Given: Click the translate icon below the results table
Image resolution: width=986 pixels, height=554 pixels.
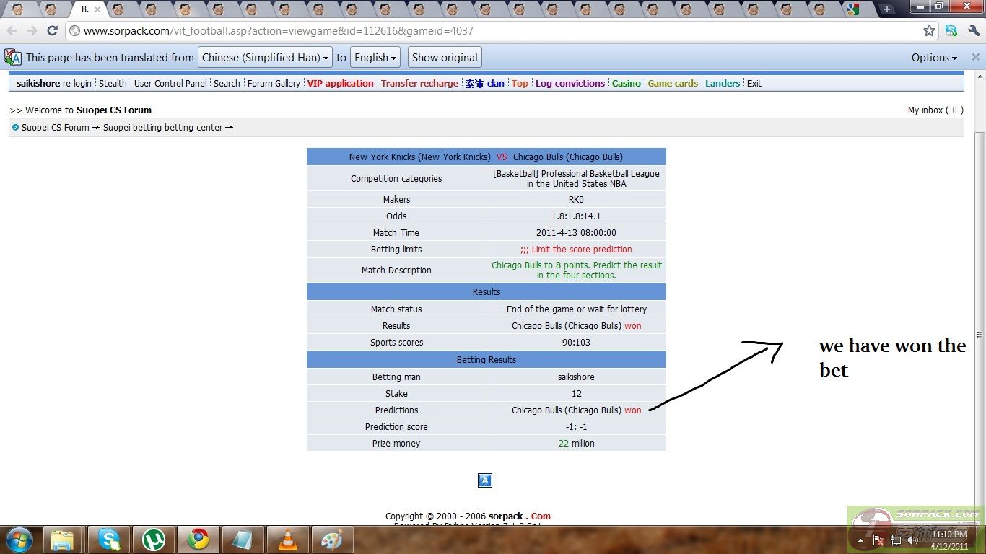Looking at the screenshot, I should [485, 480].
